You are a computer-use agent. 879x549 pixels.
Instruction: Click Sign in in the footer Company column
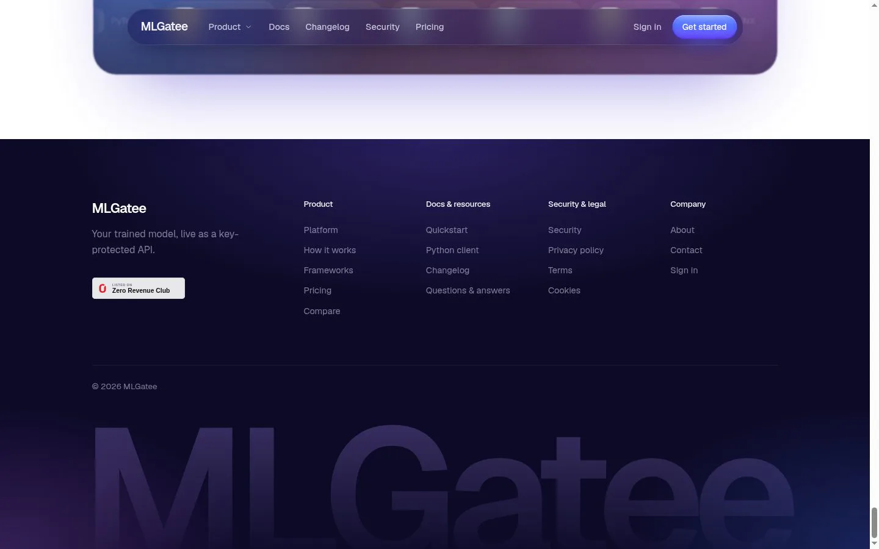pyautogui.click(x=684, y=270)
